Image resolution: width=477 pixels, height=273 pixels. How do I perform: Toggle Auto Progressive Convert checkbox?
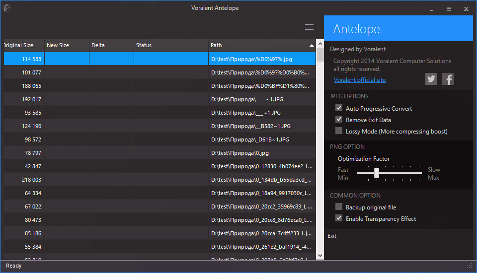(338, 108)
